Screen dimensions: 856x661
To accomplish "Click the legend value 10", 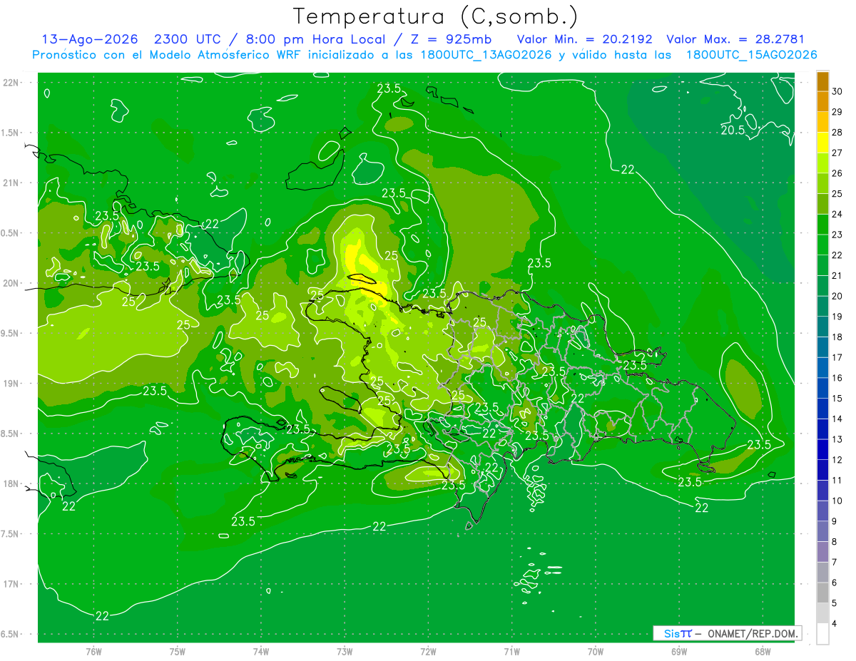I will [x=837, y=501].
